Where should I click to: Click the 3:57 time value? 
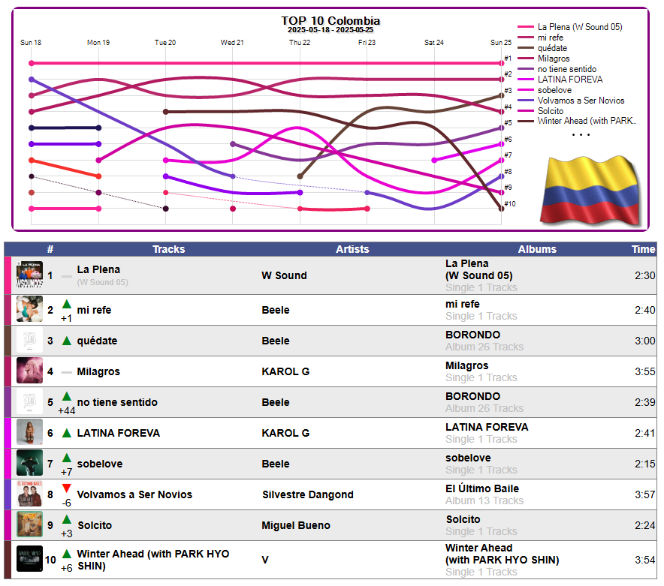click(644, 494)
